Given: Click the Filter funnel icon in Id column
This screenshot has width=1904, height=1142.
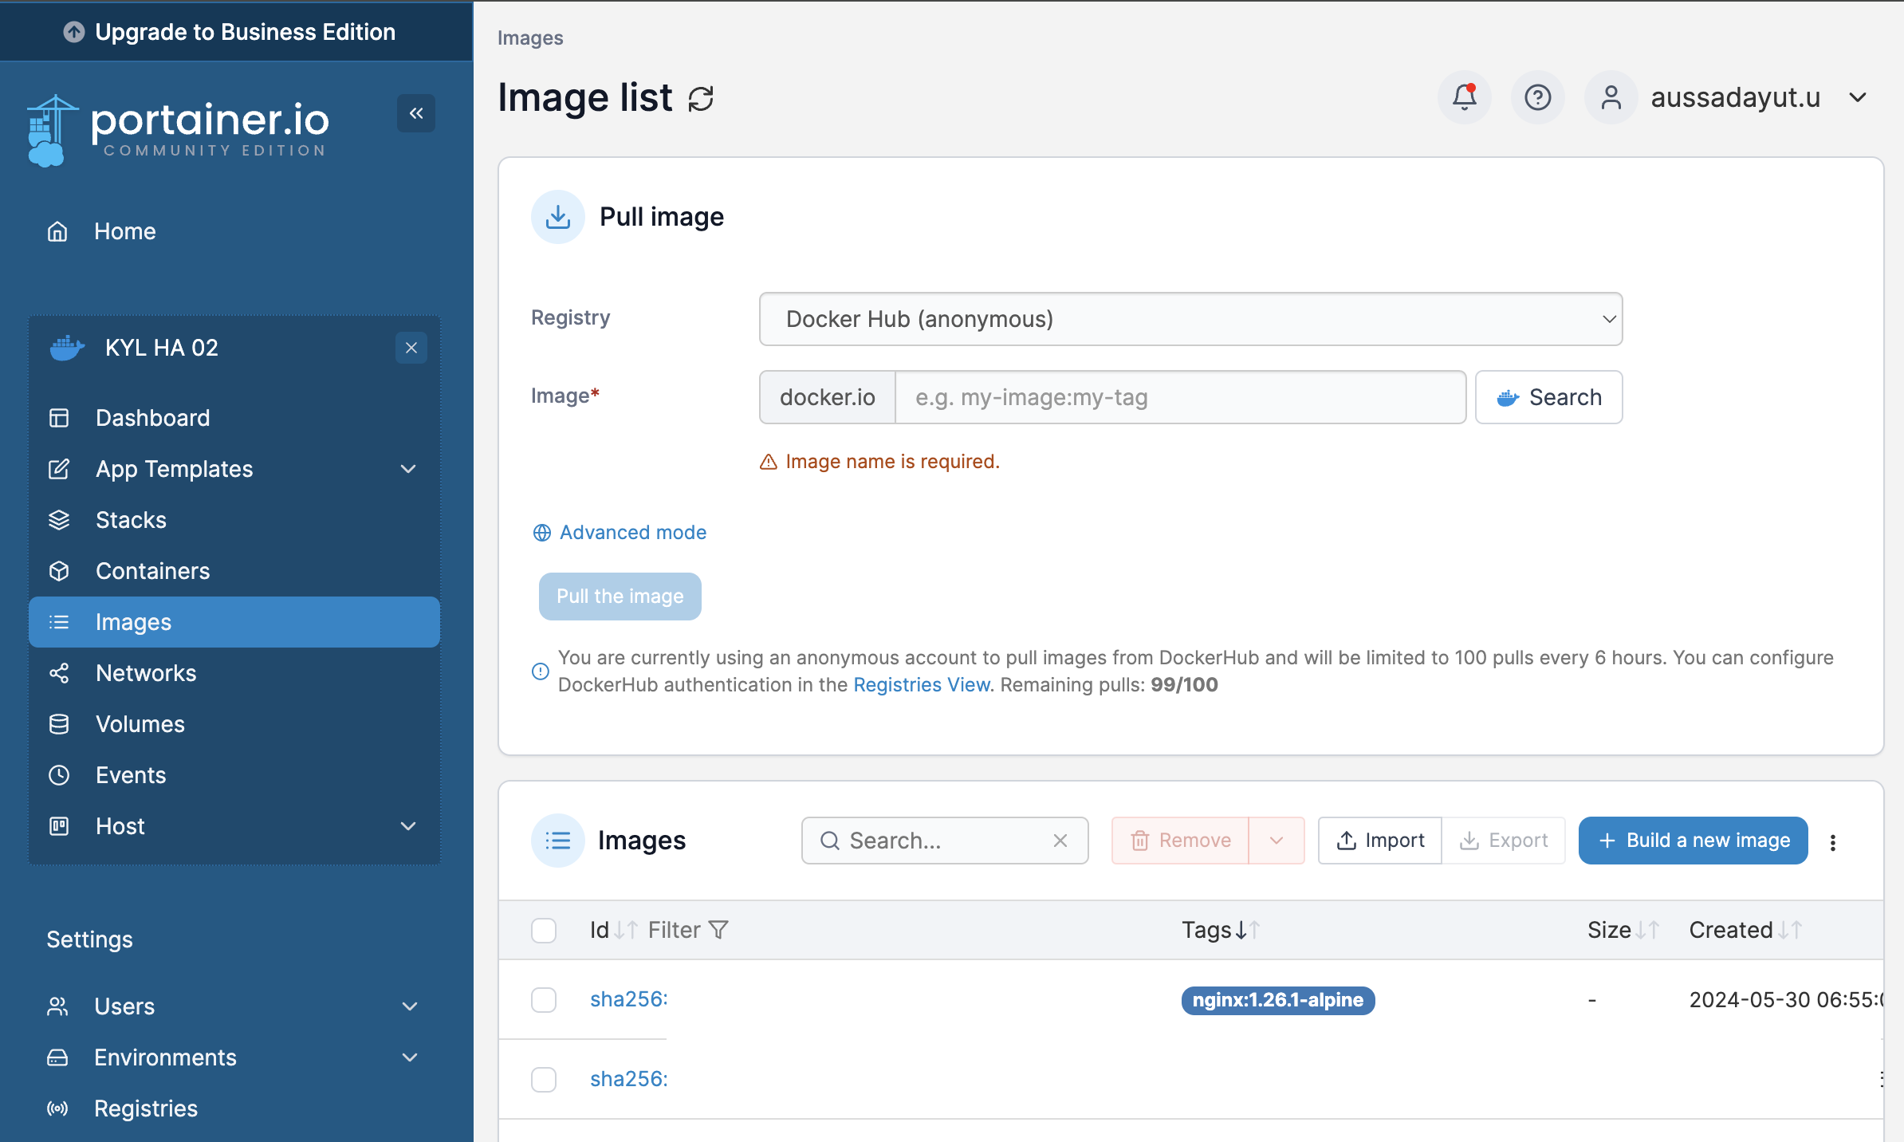Looking at the screenshot, I should [718, 930].
